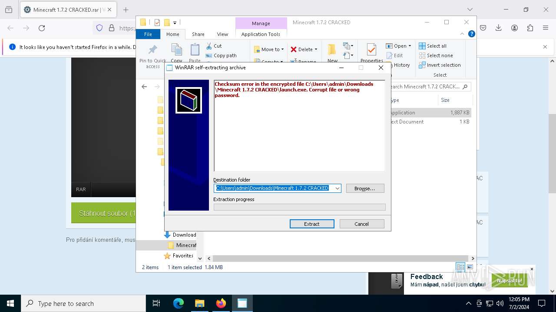This screenshot has width=556, height=312.
Task: Click the File tab in Explorer ribbon
Action: coord(148,34)
